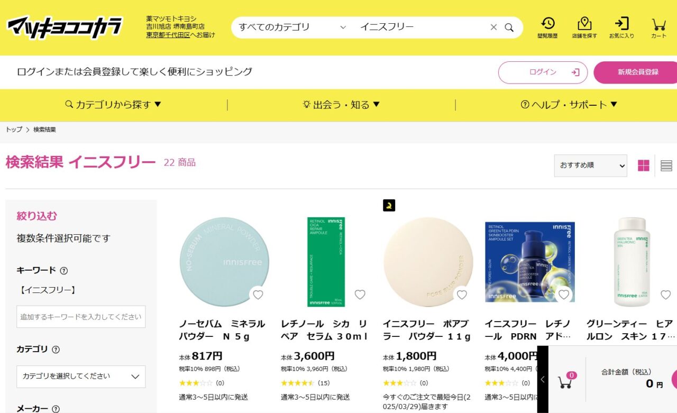This screenshot has width=677, height=413.
Task: Click イニスフリー ポアブラー パウダー 11g title
Action: [426, 330]
